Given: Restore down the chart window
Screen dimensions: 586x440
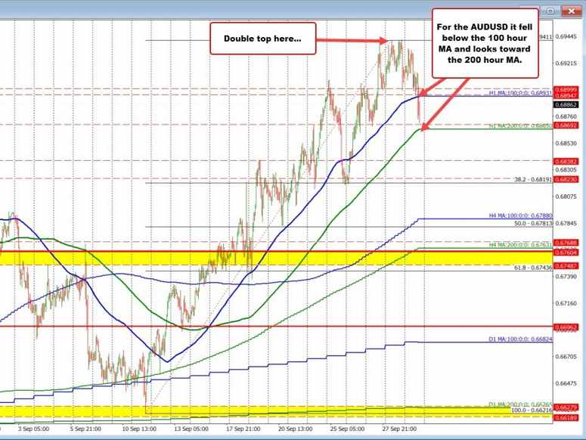Looking at the screenshot, I should [x=550, y=11].
